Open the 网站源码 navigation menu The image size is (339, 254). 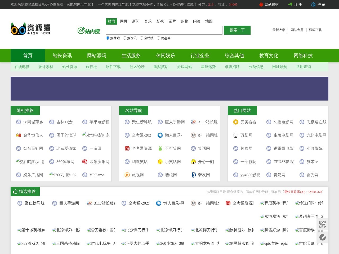click(x=97, y=56)
